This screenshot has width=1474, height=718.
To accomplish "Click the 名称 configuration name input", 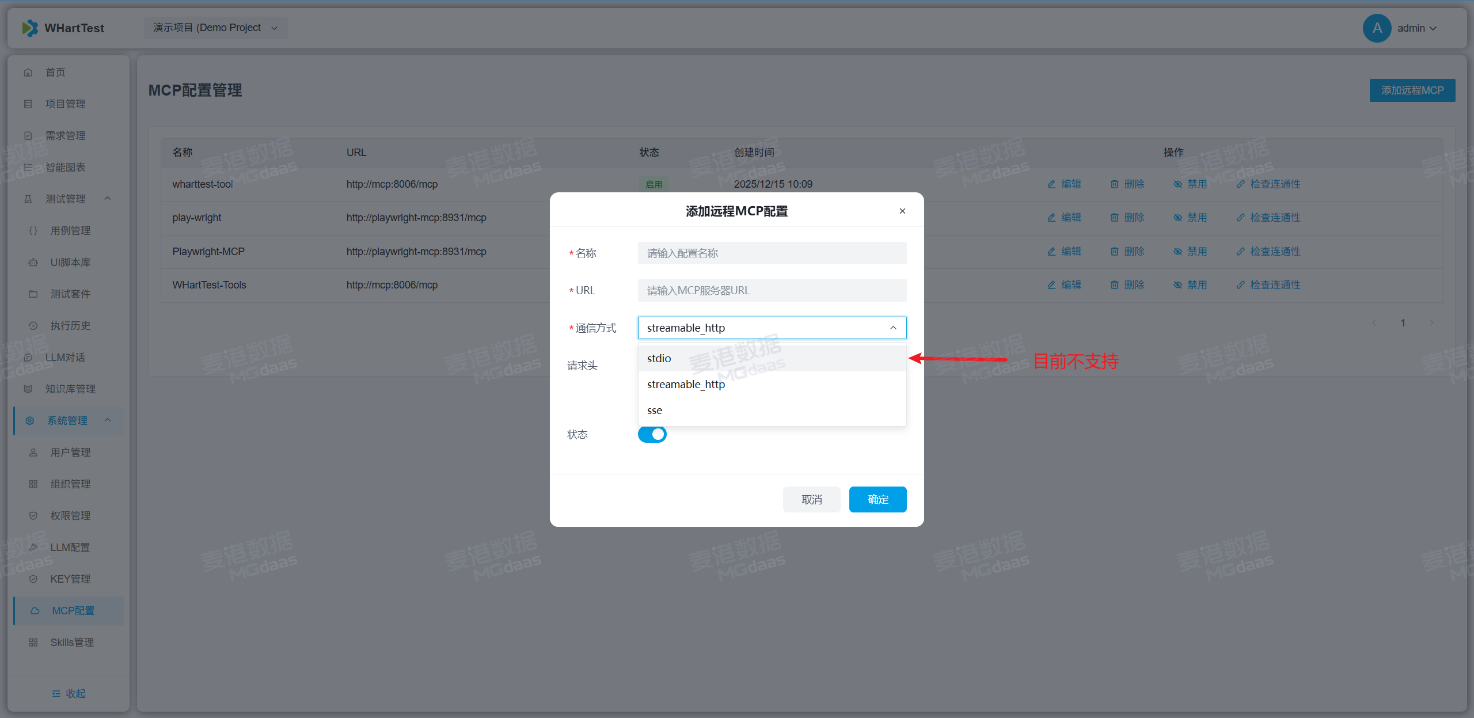I will (x=772, y=253).
